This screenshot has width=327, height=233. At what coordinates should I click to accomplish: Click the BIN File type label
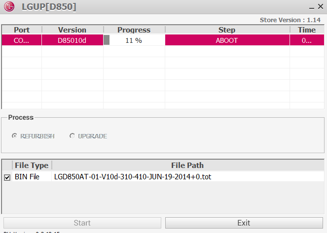point(27,177)
